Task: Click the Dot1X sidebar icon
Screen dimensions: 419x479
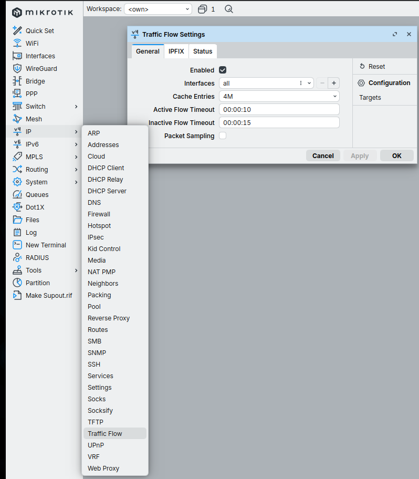Action: click(17, 207)
